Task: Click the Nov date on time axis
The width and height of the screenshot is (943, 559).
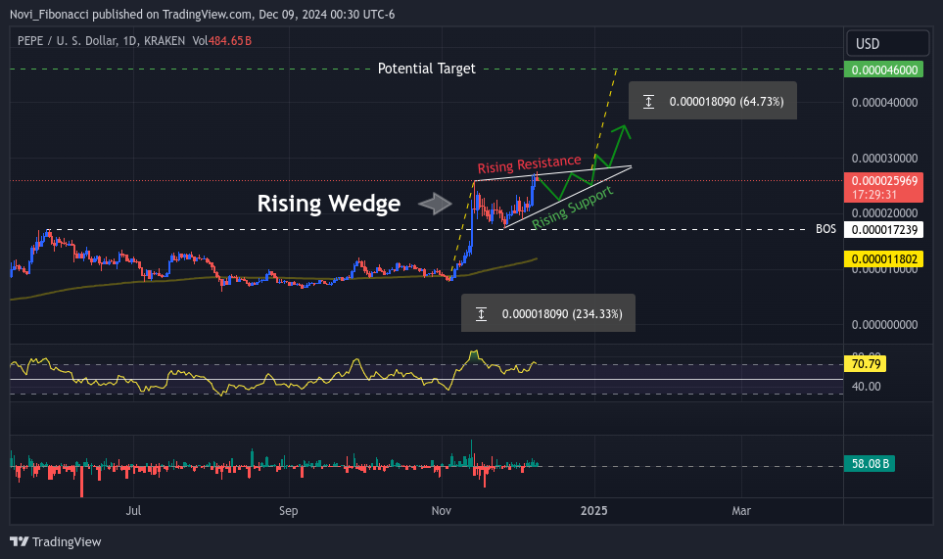Action: pos(441,510)
